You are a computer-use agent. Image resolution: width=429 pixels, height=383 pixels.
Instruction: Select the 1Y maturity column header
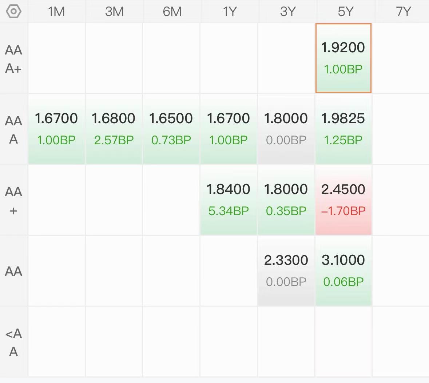[229, 12]
